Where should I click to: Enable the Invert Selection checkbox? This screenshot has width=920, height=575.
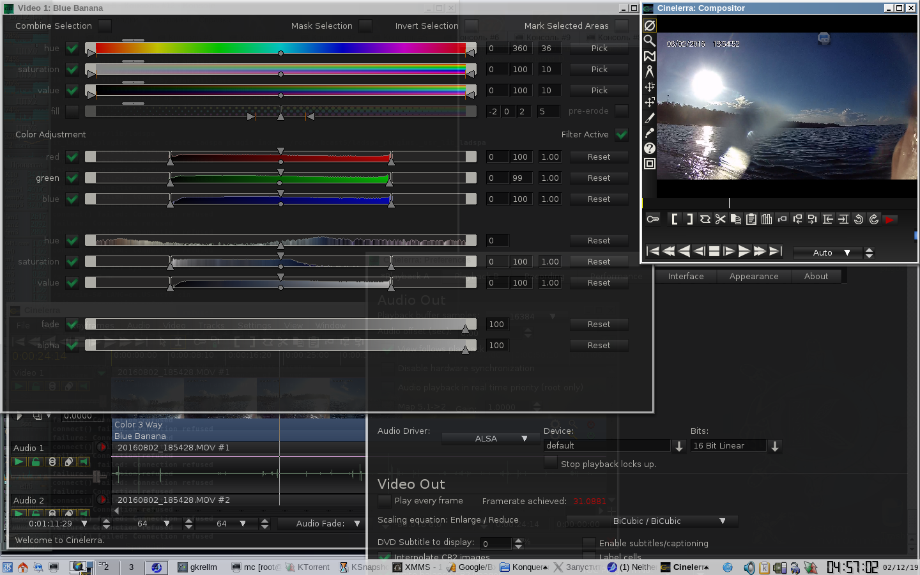tap(471, 26)
